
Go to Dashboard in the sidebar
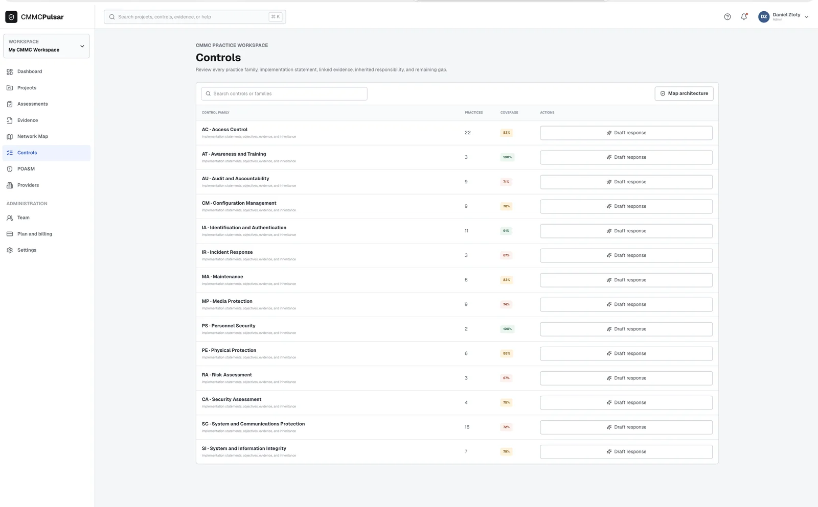point(47,71)
